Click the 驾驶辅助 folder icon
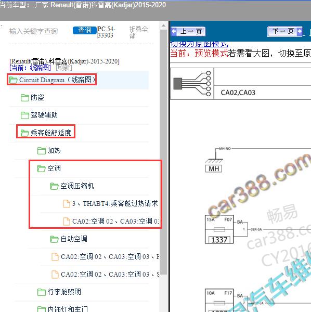This screenshot has width=311, height=312. click(25, 115)
